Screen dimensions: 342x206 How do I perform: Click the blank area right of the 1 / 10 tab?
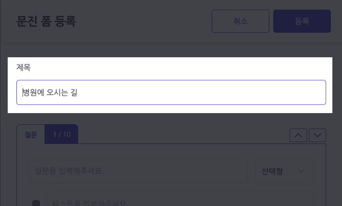(183, 134)
